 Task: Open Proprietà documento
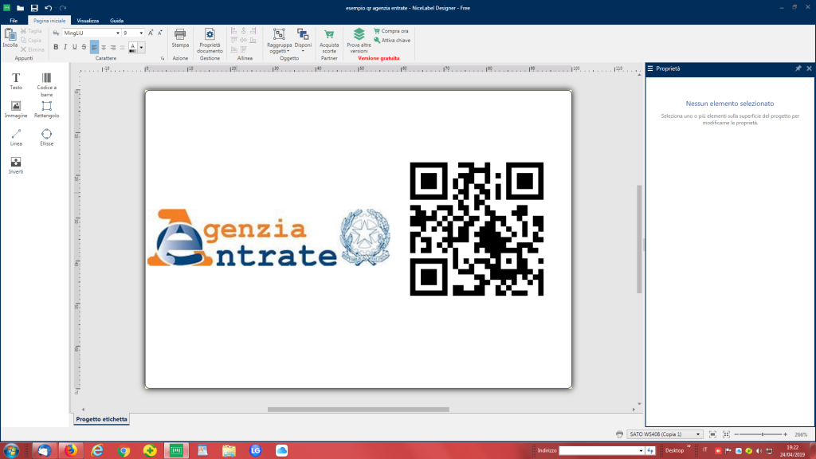pos(210,41)
